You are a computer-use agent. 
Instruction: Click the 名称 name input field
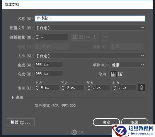(x=90, y=18)
